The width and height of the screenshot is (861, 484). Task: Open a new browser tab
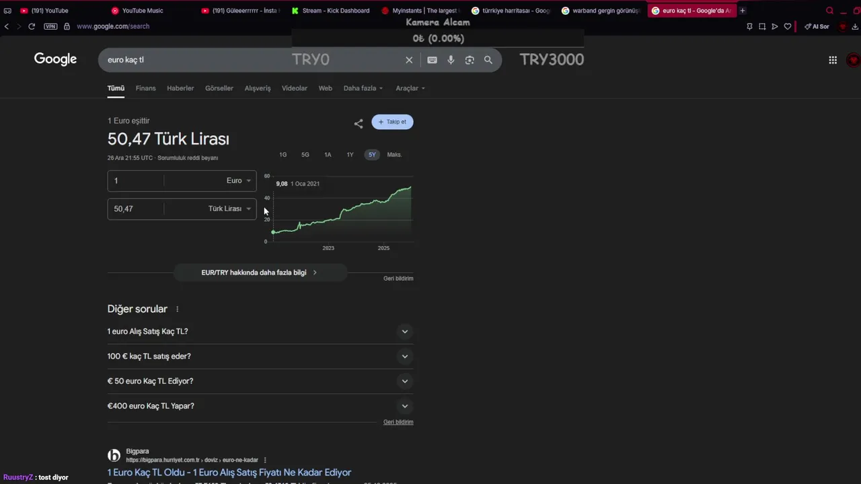click(743, 11)
